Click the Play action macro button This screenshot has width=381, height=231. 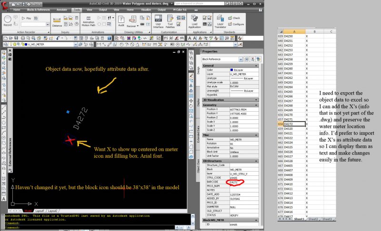pos(26,18)
